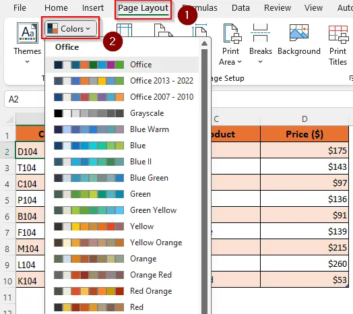Switch to the Insert tab
The image size is (353, 314).
[x=93, y=8]
